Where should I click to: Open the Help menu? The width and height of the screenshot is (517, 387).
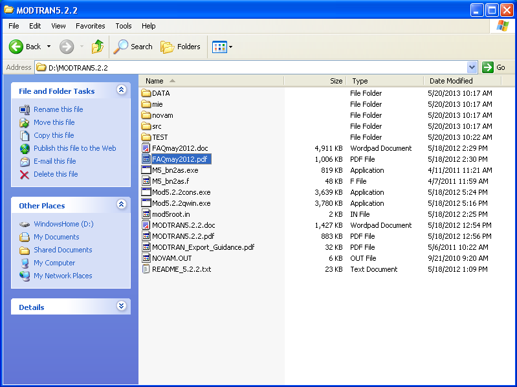pyautogui.click(x=148, y=26)
